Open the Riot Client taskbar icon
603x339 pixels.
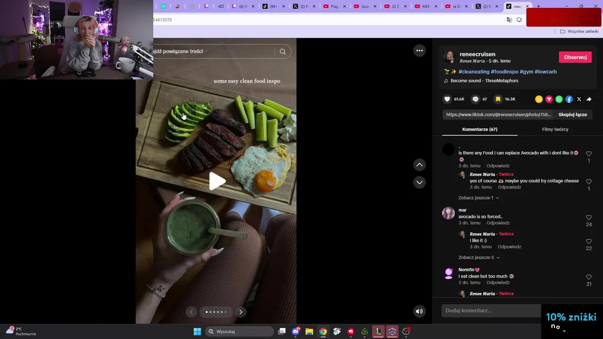[x=350, y=331]
